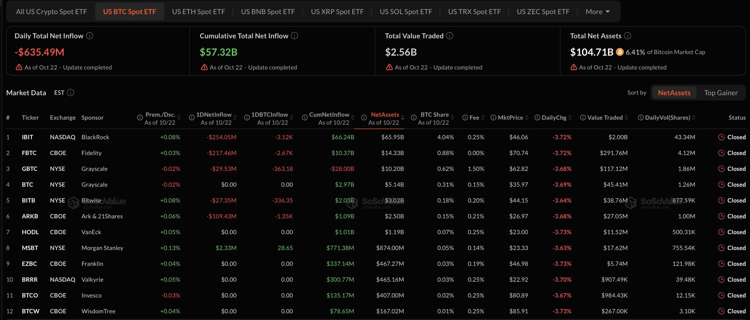The width and height of the screenshot is (750, 320).
Task: Select the Status column header
Action: [x=737, y=117]
